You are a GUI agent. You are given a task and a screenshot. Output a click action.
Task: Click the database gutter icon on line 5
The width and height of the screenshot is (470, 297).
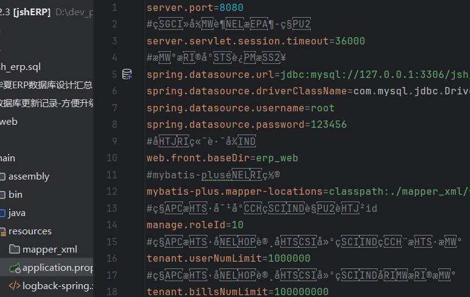click(x=127, y=75)
